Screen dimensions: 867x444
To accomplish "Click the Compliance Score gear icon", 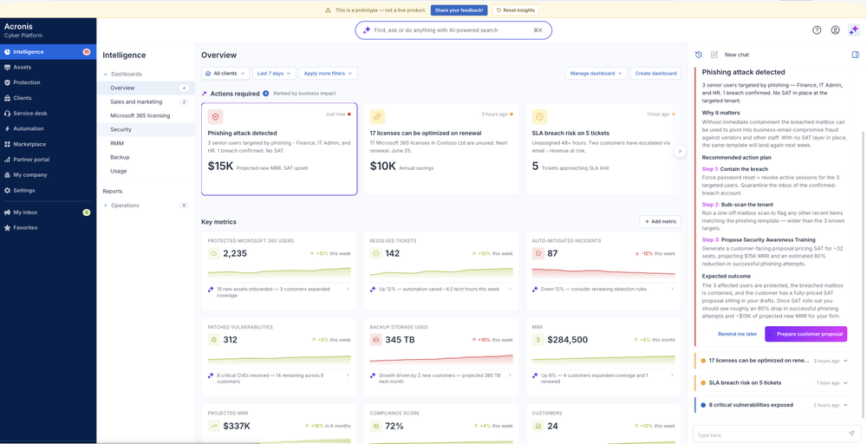I will point(375,427).
